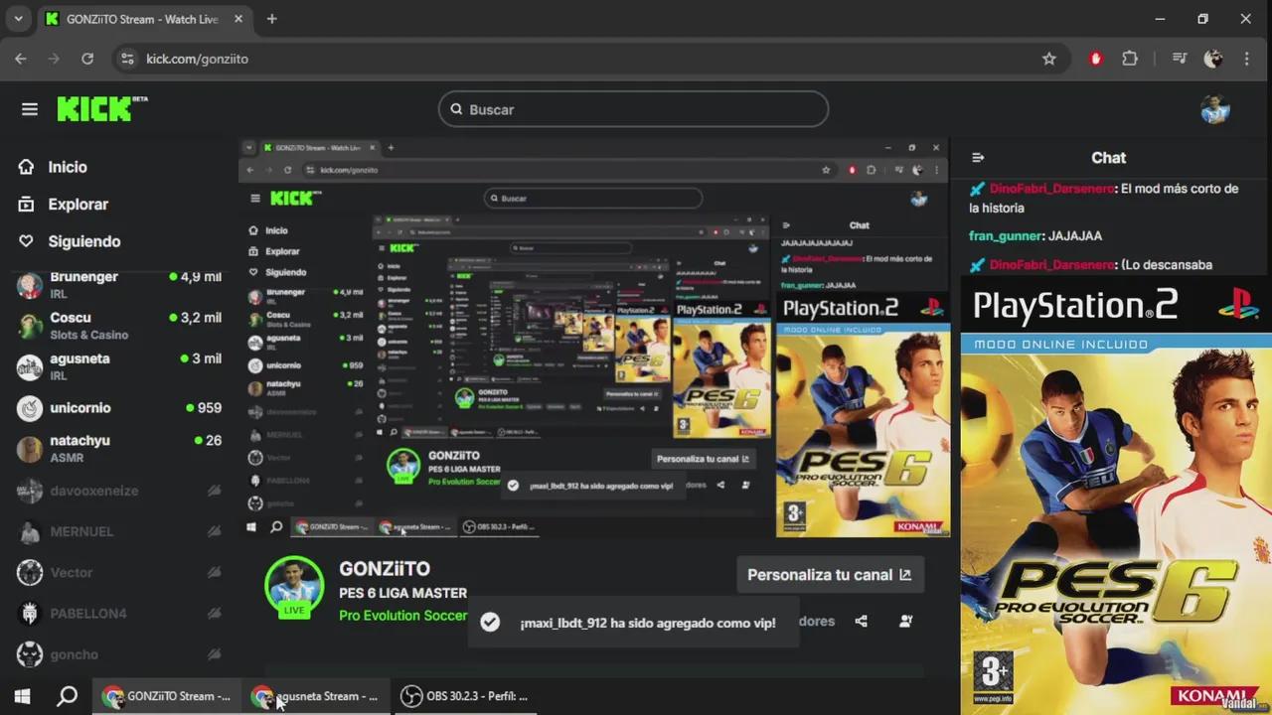Click the Personaliza tu canal button
Viewport: 1272px width, 715px height.
click(x=829, y=574)
